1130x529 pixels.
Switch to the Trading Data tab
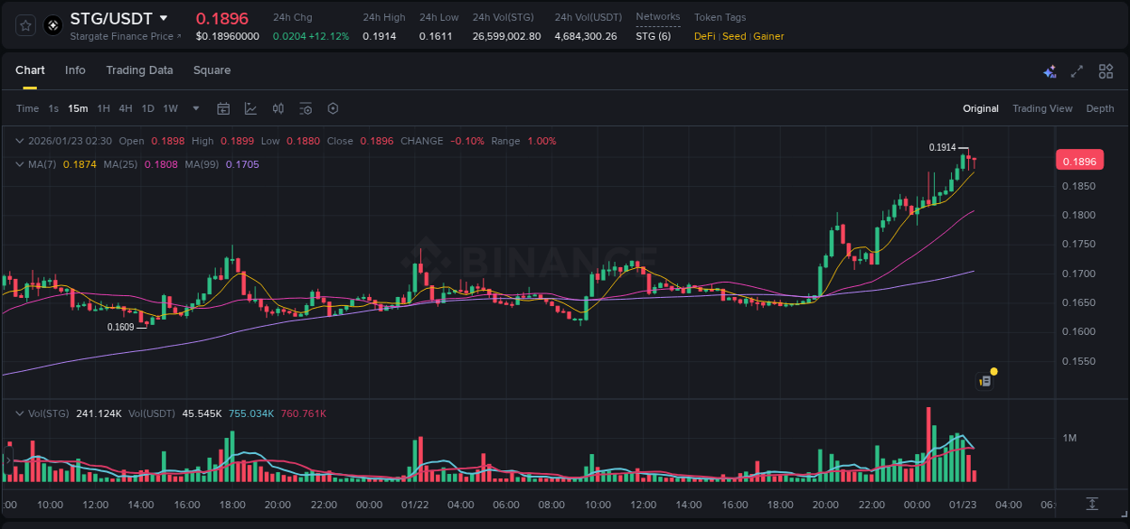click(x=139, y=70)
